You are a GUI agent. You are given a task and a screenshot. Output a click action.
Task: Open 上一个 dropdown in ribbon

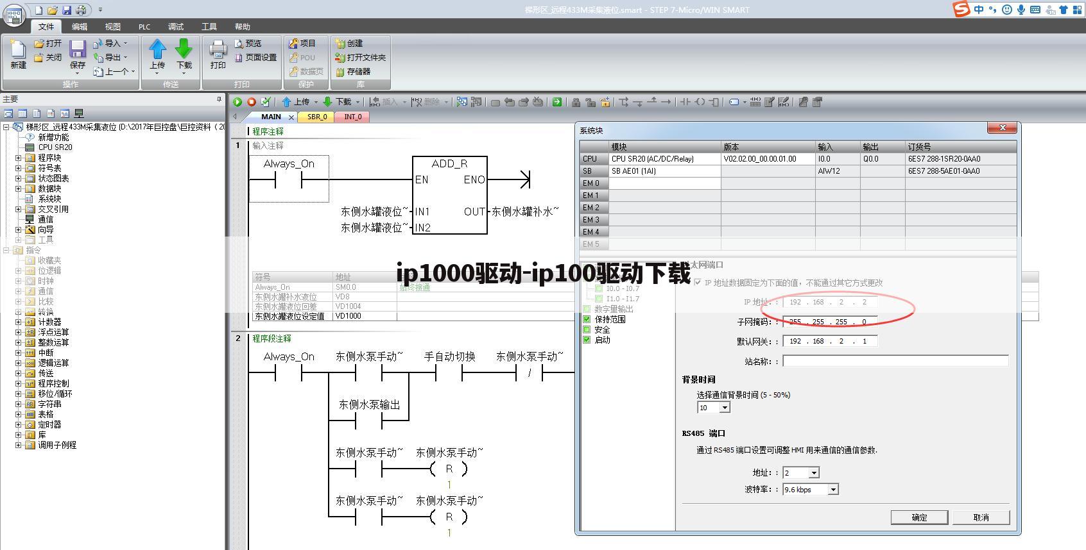(133, 72)
